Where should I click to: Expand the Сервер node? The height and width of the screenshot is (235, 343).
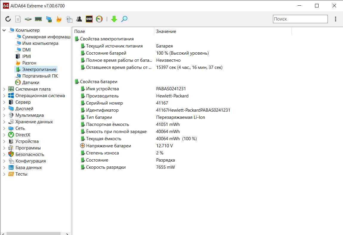point(4,102)
